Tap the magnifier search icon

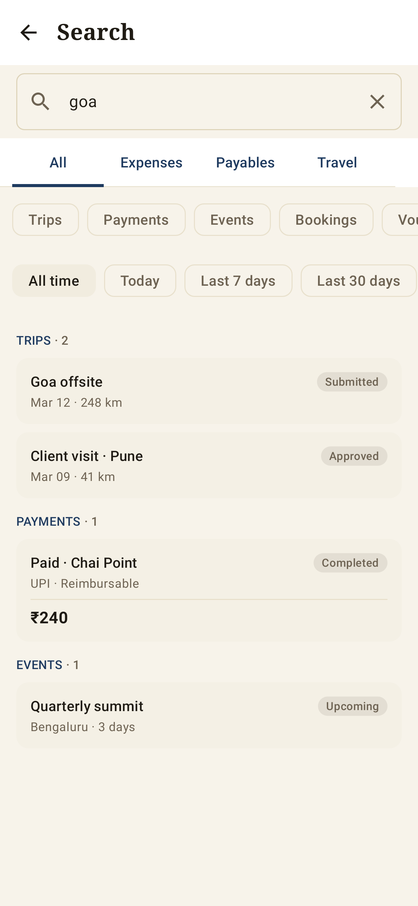(x=40, y=102)
